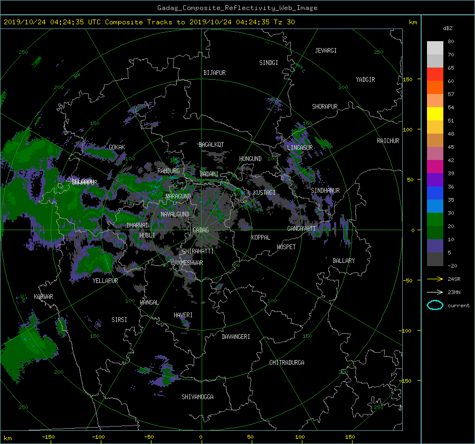Viewport: 475px width, 444px height.
Task: Click the HUNGUND city label
Action: [x=250, y=159]
